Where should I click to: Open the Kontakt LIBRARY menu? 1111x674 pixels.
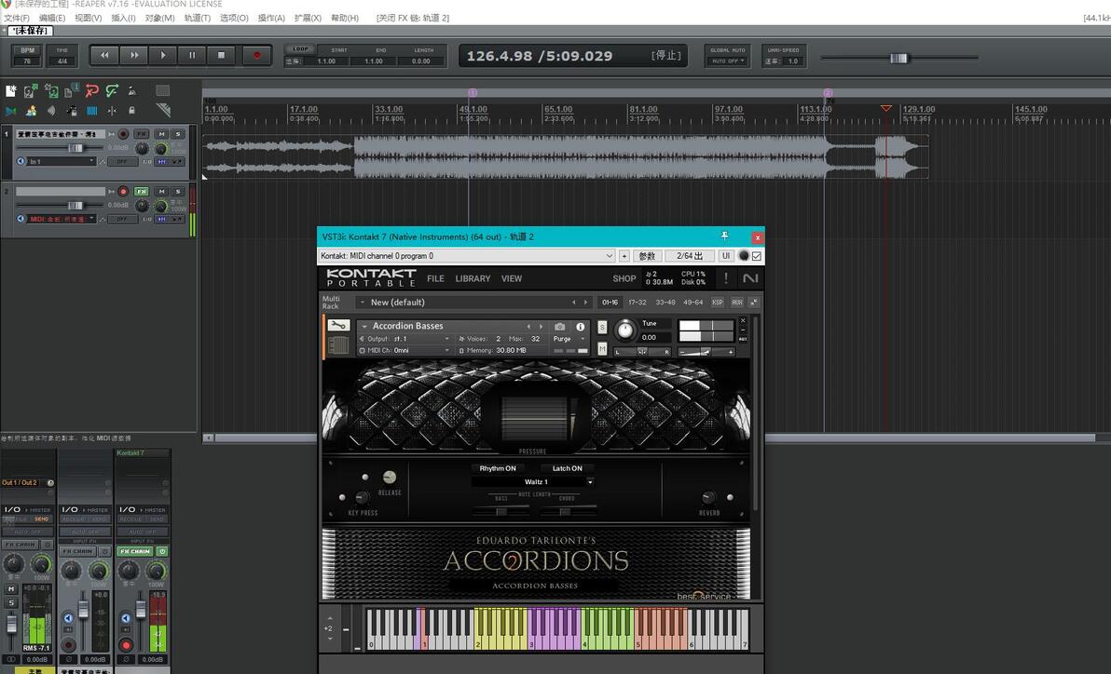pyautogui.click(x=473, y=278)
